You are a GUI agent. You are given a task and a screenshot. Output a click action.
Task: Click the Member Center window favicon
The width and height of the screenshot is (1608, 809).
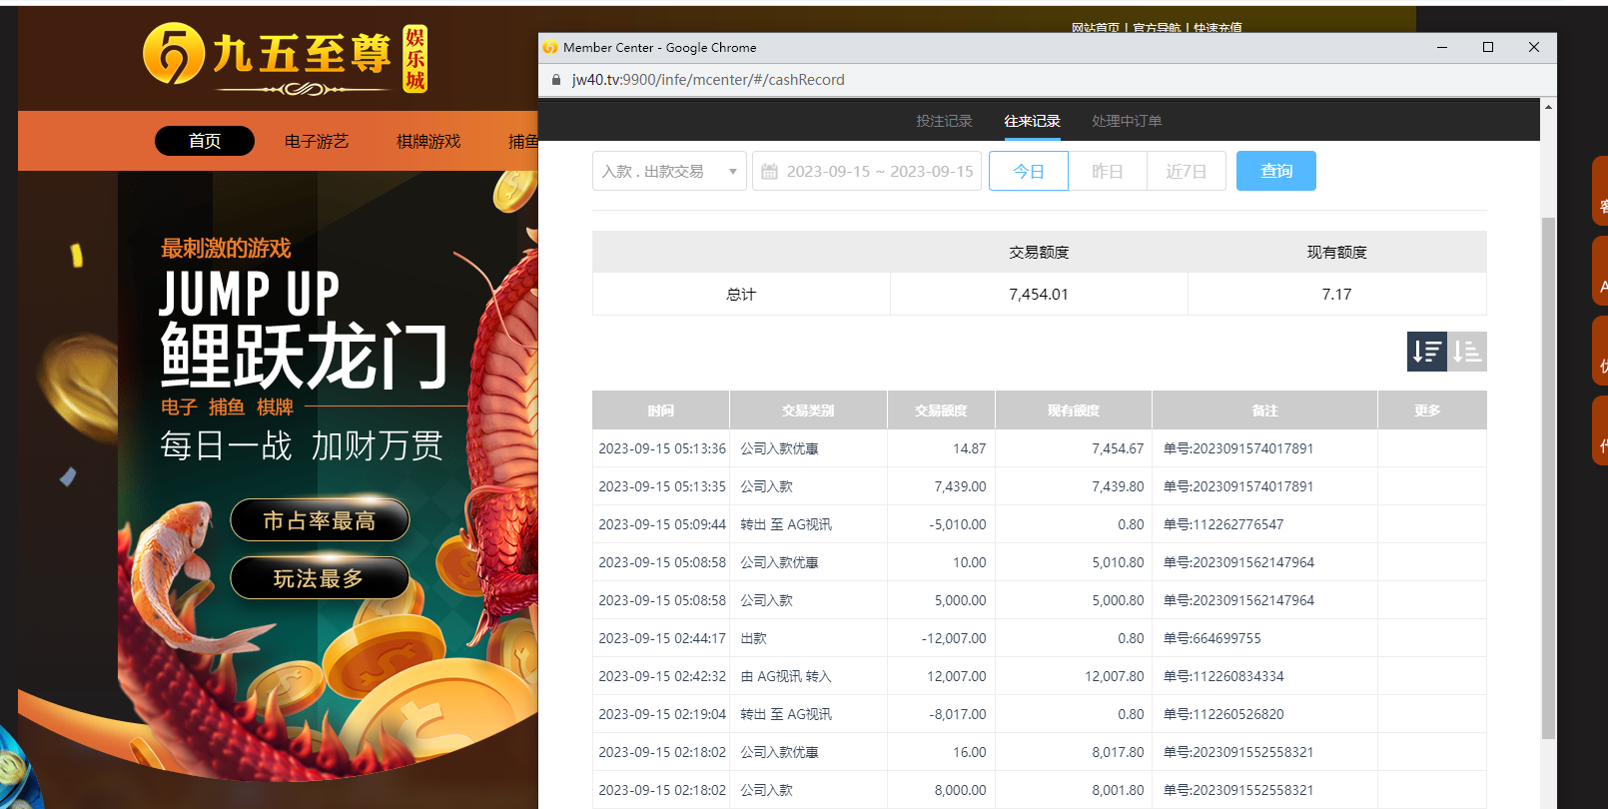[x=550, y=47]
